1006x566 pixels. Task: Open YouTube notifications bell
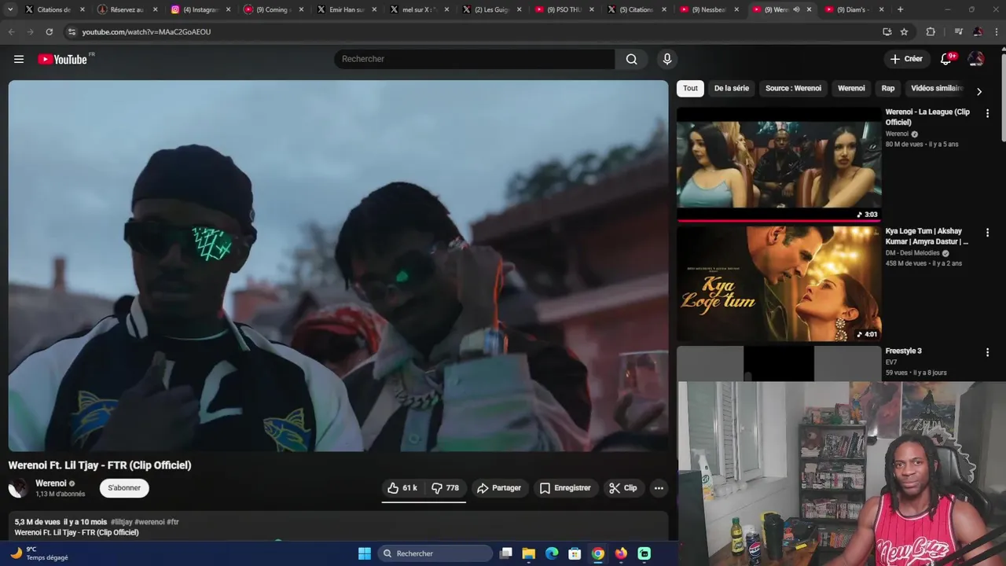tap(946, 59)
